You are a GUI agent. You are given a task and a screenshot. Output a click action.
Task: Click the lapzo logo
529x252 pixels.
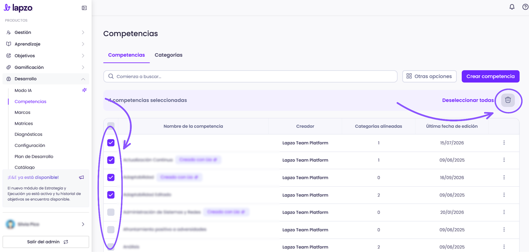pos(18,8)
